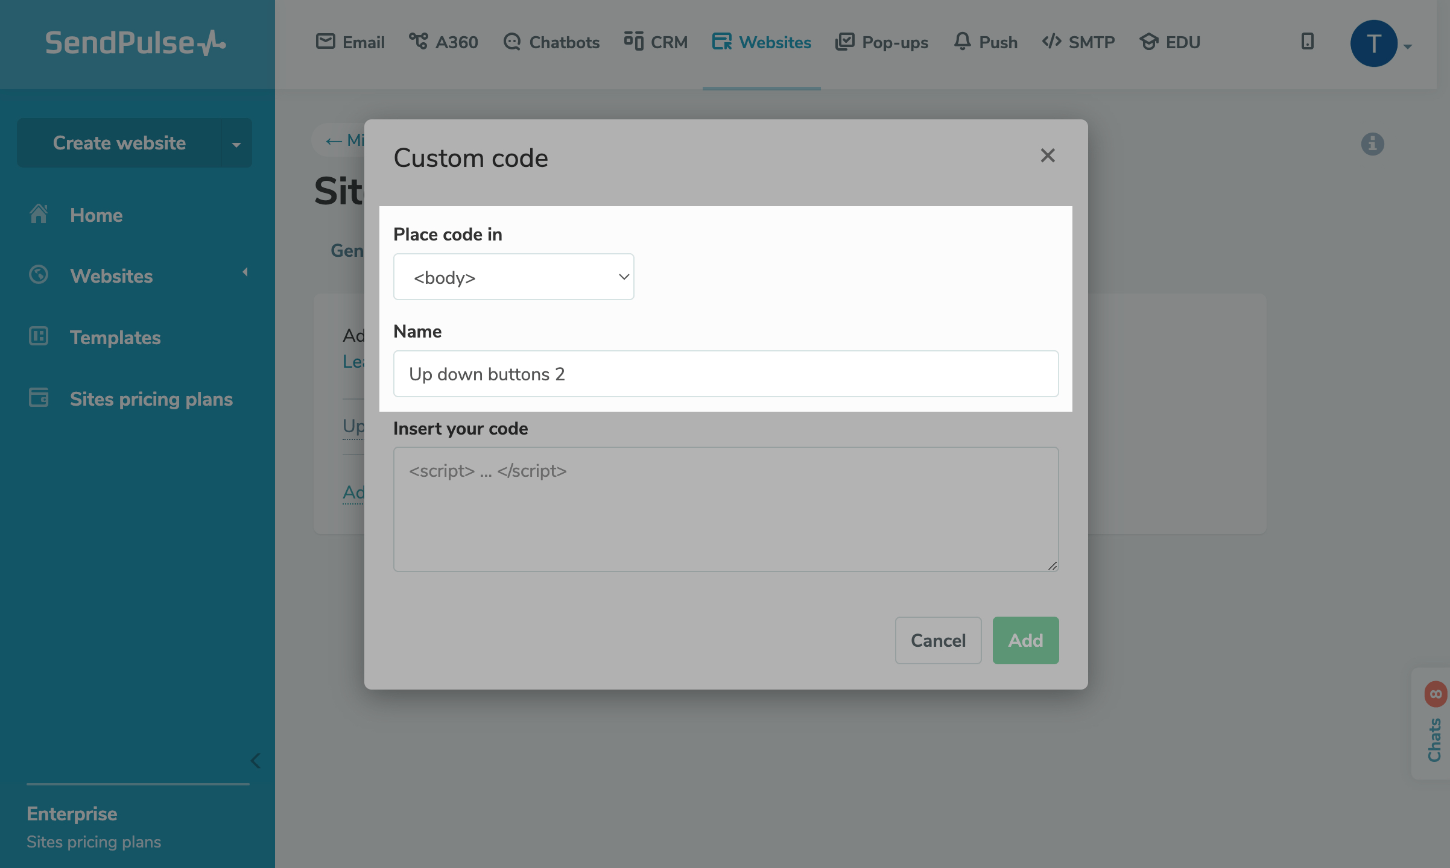1450x868 pixels.
Task: Select the SMTP service icon
Action: click(x=1051, y=42)
